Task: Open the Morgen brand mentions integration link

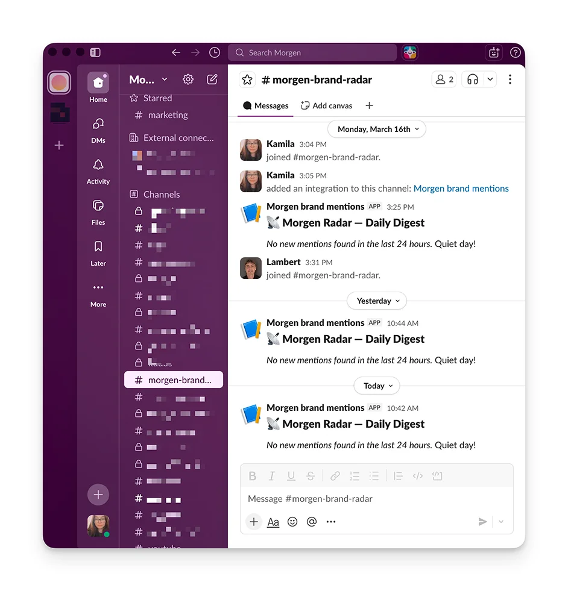Action: coord(461,188)
